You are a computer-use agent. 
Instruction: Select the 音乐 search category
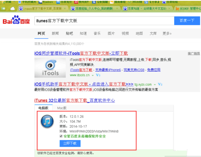tap(97, 34)
